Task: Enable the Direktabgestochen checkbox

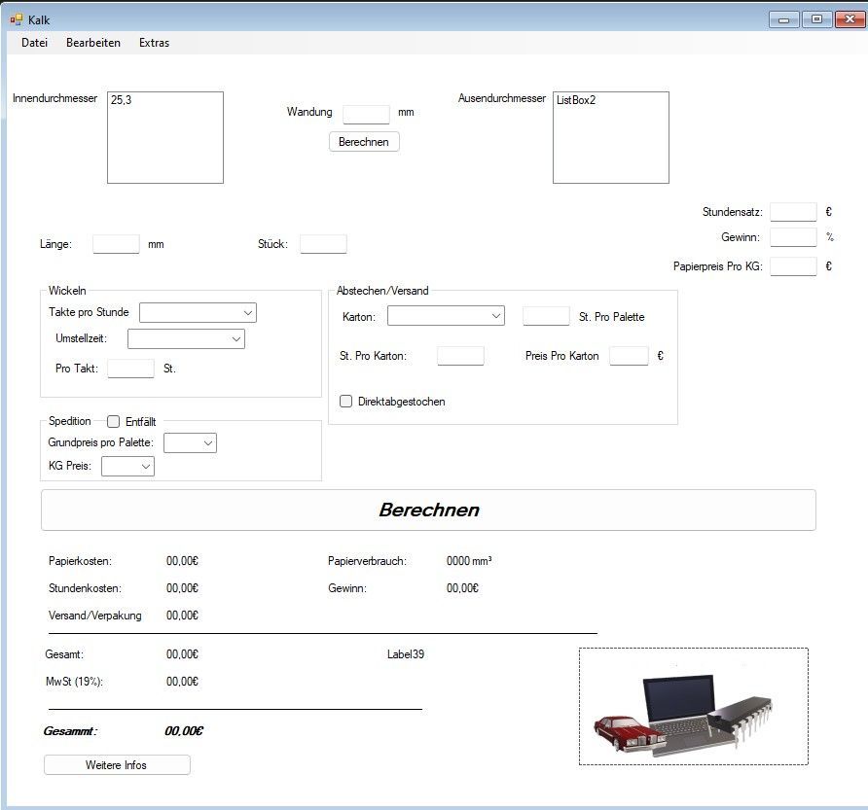Action: (x=346, y=402)
